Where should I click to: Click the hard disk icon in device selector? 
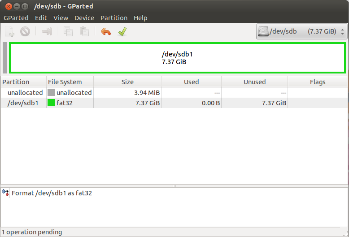coord(263,31)
